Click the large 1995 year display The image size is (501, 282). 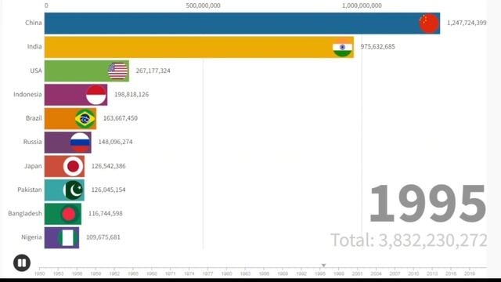427,204
